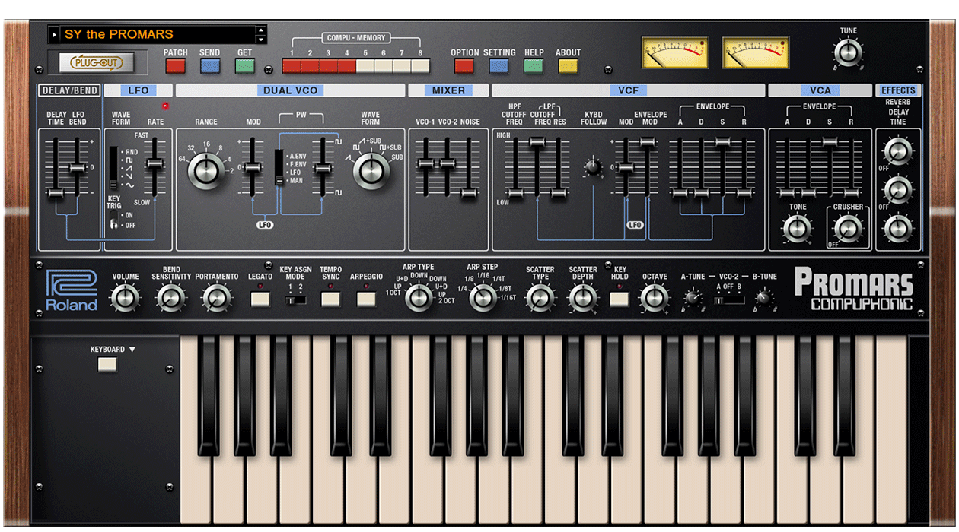Screen dimensions: 959x532
Task: Click the Roland logo
Action: pos(71,290)
